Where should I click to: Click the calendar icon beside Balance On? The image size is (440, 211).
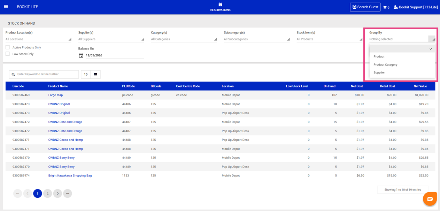pyautogui.click(x=81, y=55)
